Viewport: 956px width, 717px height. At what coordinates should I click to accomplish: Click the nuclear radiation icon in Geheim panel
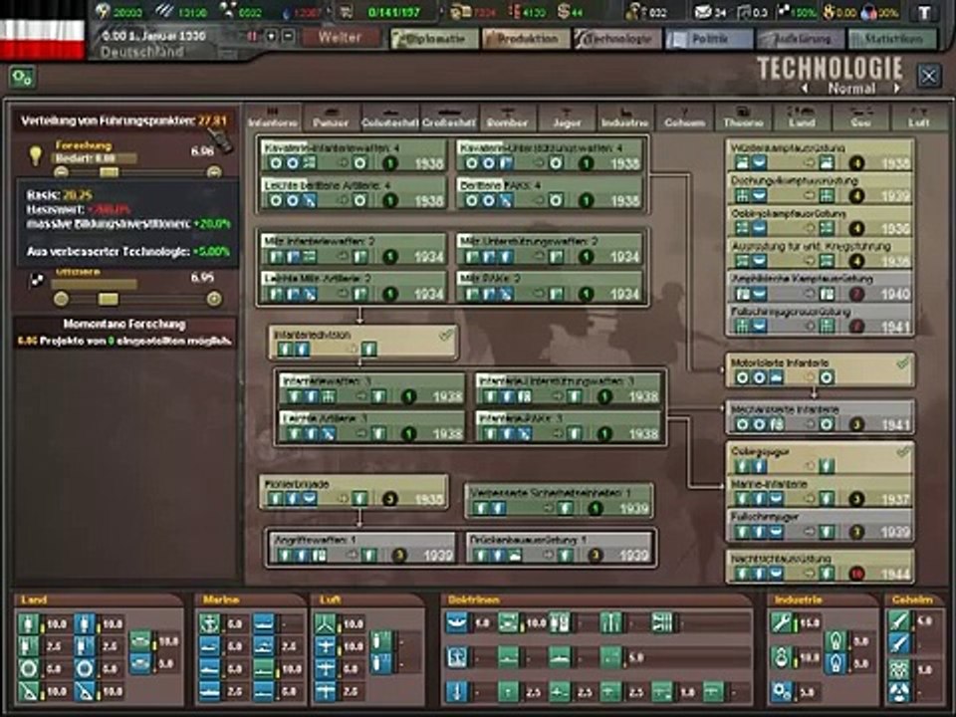tap(899, 691)
